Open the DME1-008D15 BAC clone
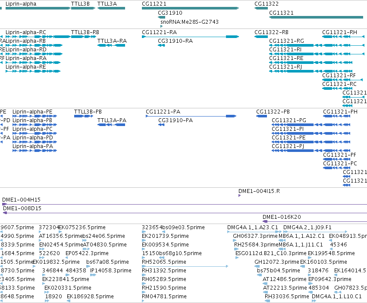 pyautogui.click(x=185, y=213)
